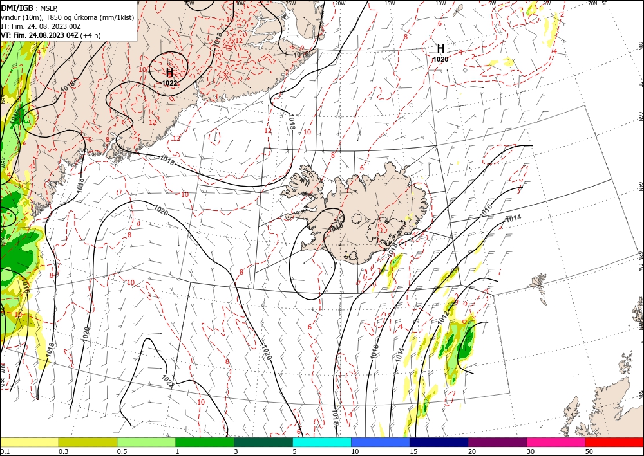Click the '15' legend scale value
The image size is (644, 456).
coord(413,451)
